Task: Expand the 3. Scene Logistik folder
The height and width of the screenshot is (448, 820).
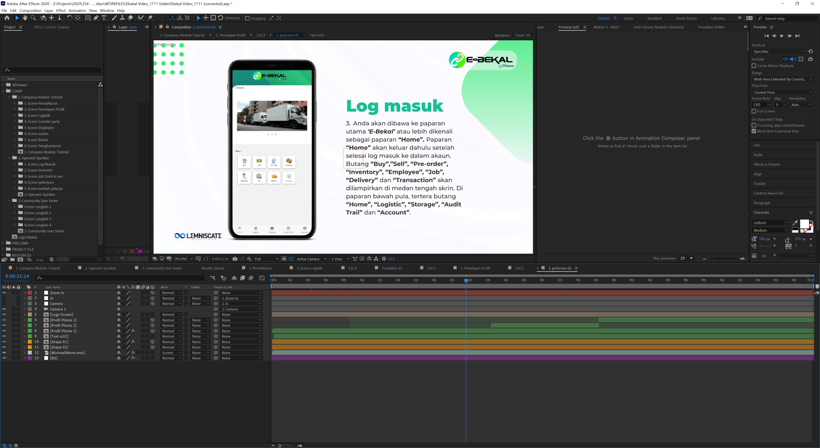Action: pos(14,115)
